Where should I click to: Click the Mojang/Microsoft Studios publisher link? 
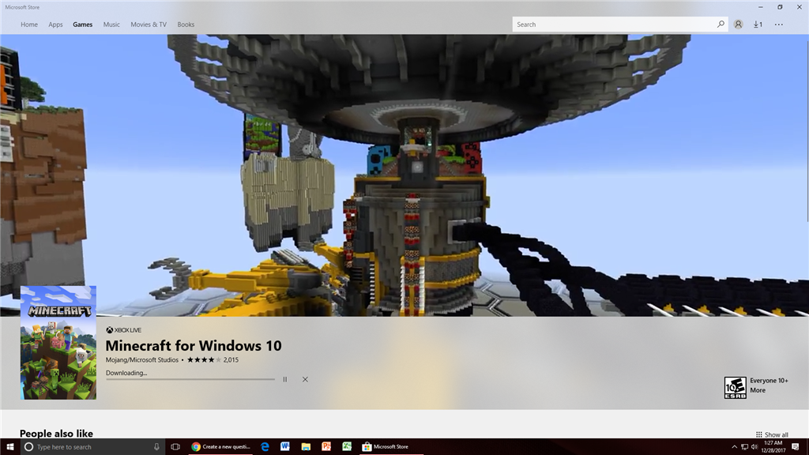pyautogui.click(x=142, y=359)
